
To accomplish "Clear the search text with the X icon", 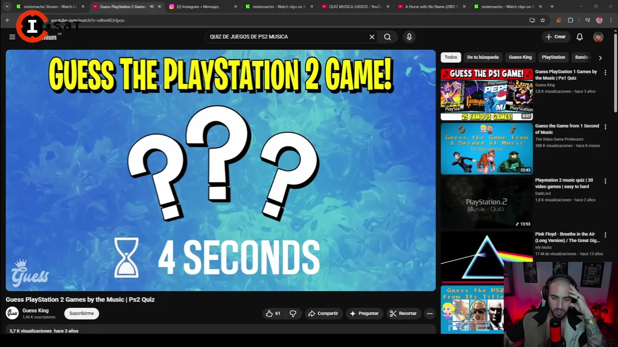I will [x=372, y=37].
